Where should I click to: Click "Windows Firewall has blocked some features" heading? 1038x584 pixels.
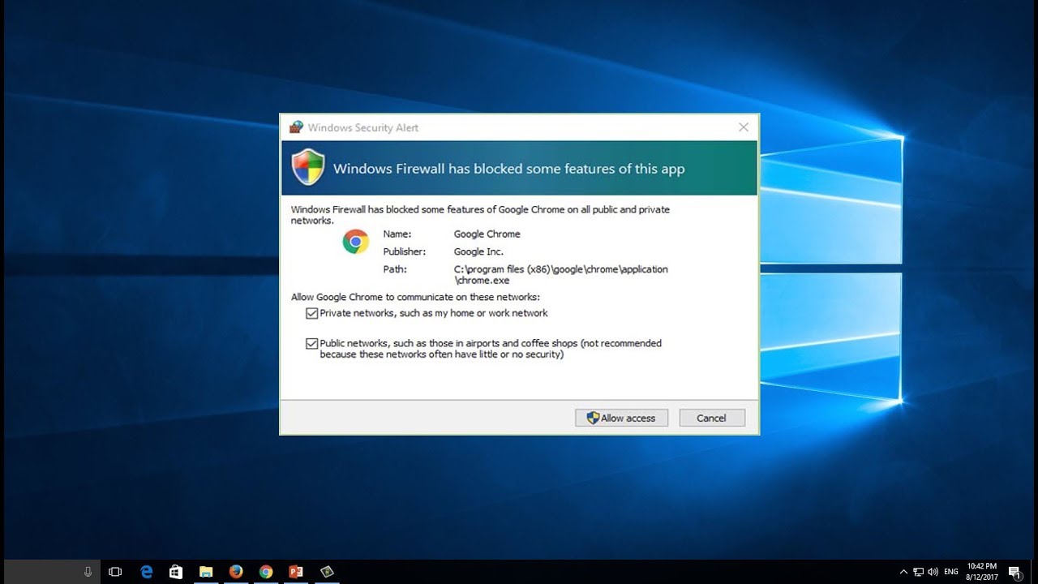[508, 169]
